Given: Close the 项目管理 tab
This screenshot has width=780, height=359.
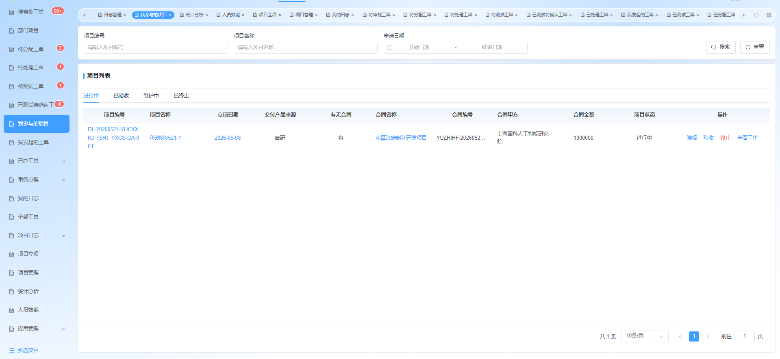Looking at the screenshot, I should click(x=316, y=15).
